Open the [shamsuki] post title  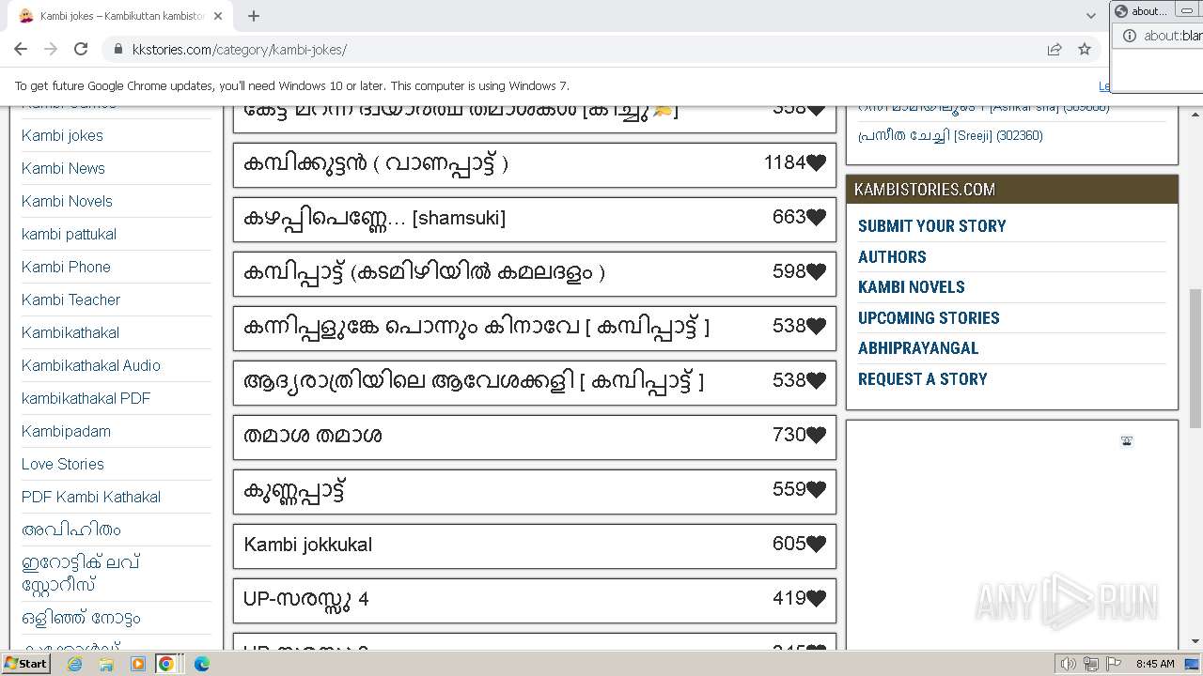point(374,218)
